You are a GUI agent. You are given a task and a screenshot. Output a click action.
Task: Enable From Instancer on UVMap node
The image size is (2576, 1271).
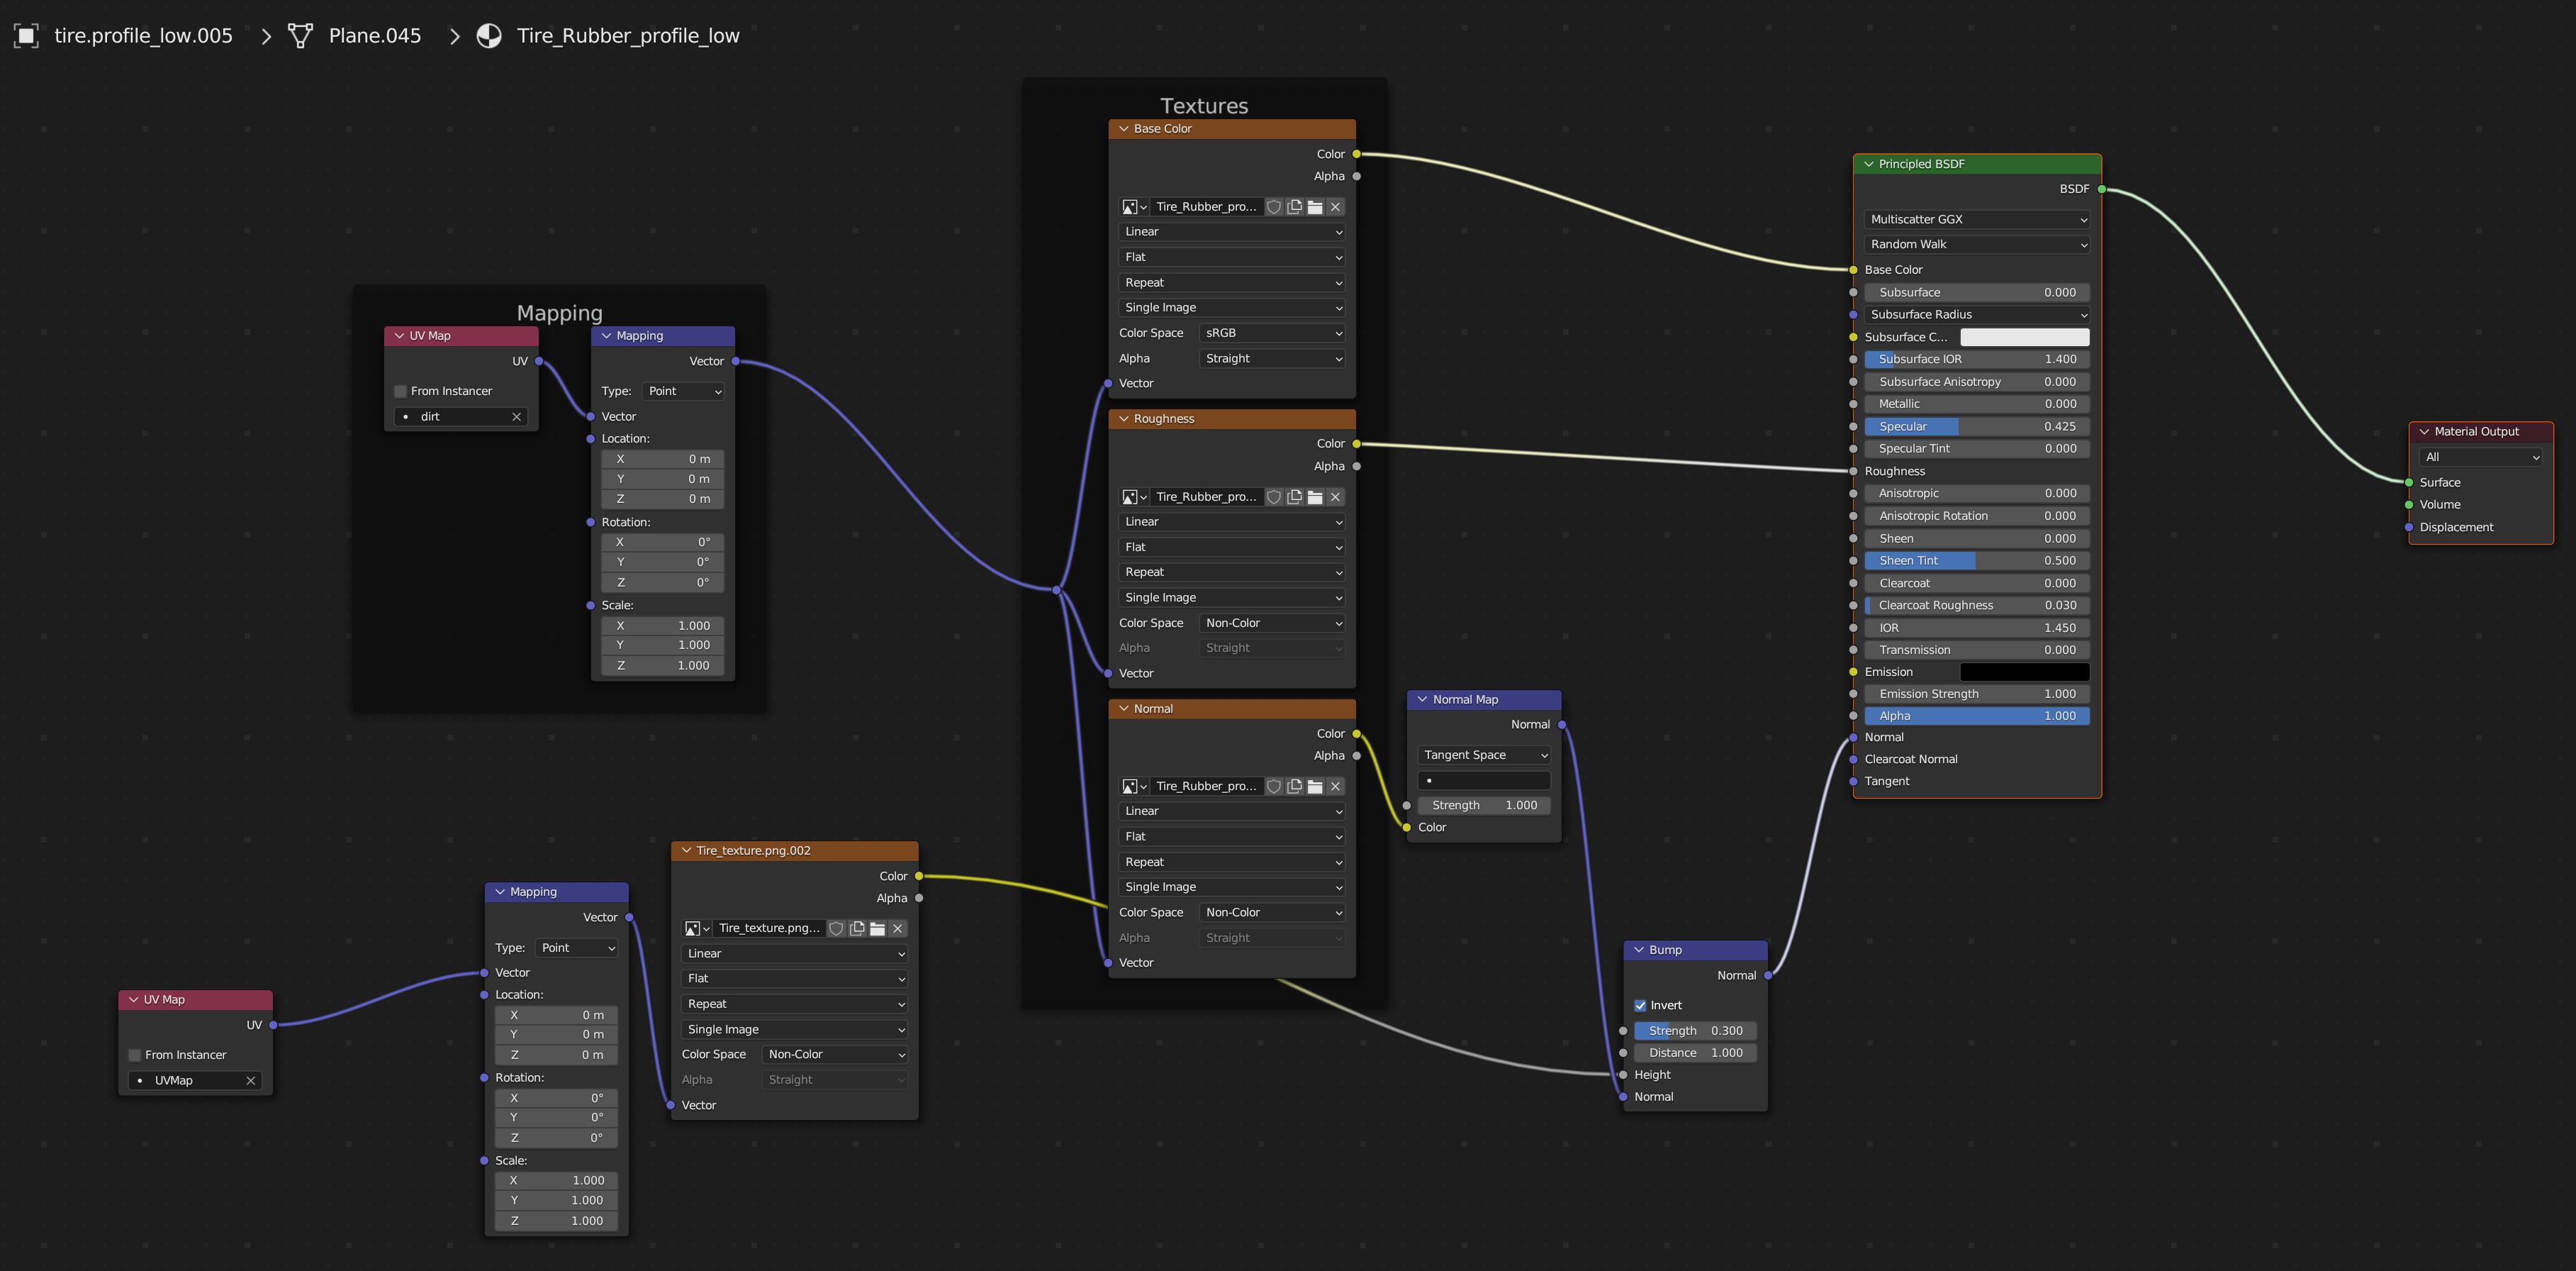click(x=135, y=1055)
